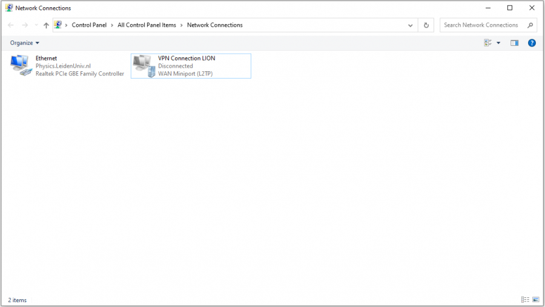The width and height of the screenshot is (545, 307).
Task: Click the Search Network Connections field
Action: coord(482,25)
